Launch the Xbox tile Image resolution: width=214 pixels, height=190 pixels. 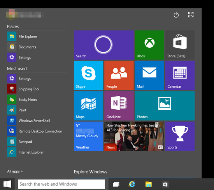click(x=149, y=45)
